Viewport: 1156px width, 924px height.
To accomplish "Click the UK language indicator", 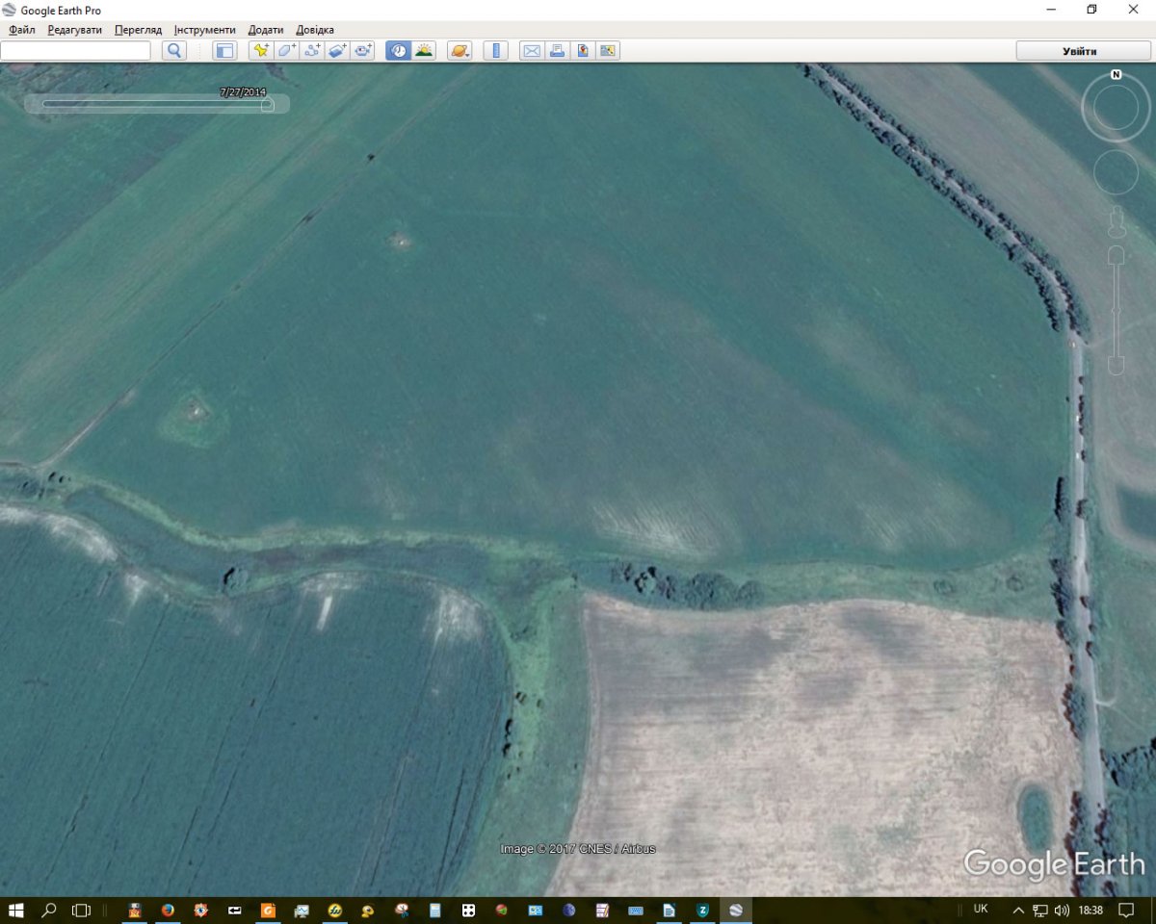I will 981,909.
